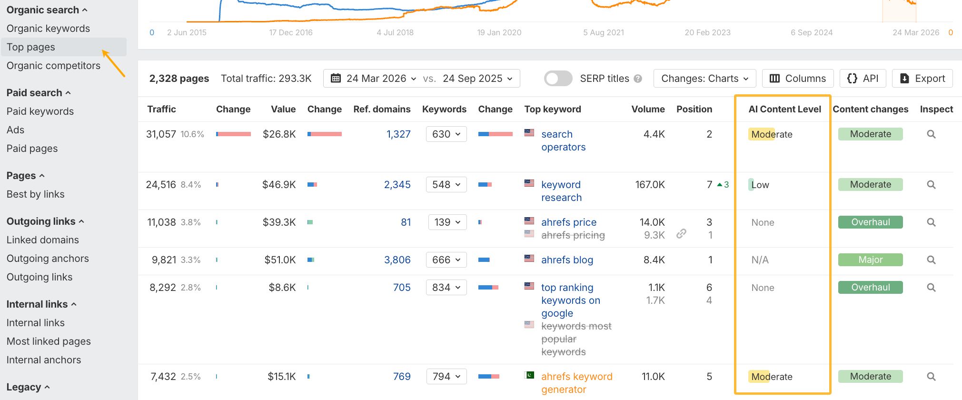Screen dimensions: 962x400
Task: Open Organic keywords in sidebar
Action: (48, 29)
